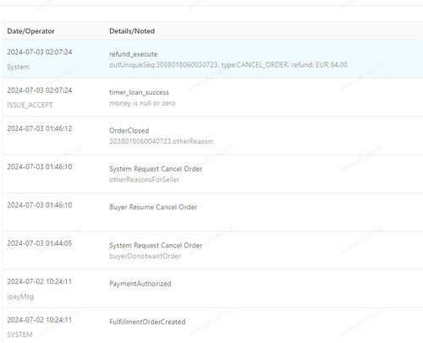Click the System operator under the refund_execute row
This screenshot has width=423, height=343.
click(18, 67)
